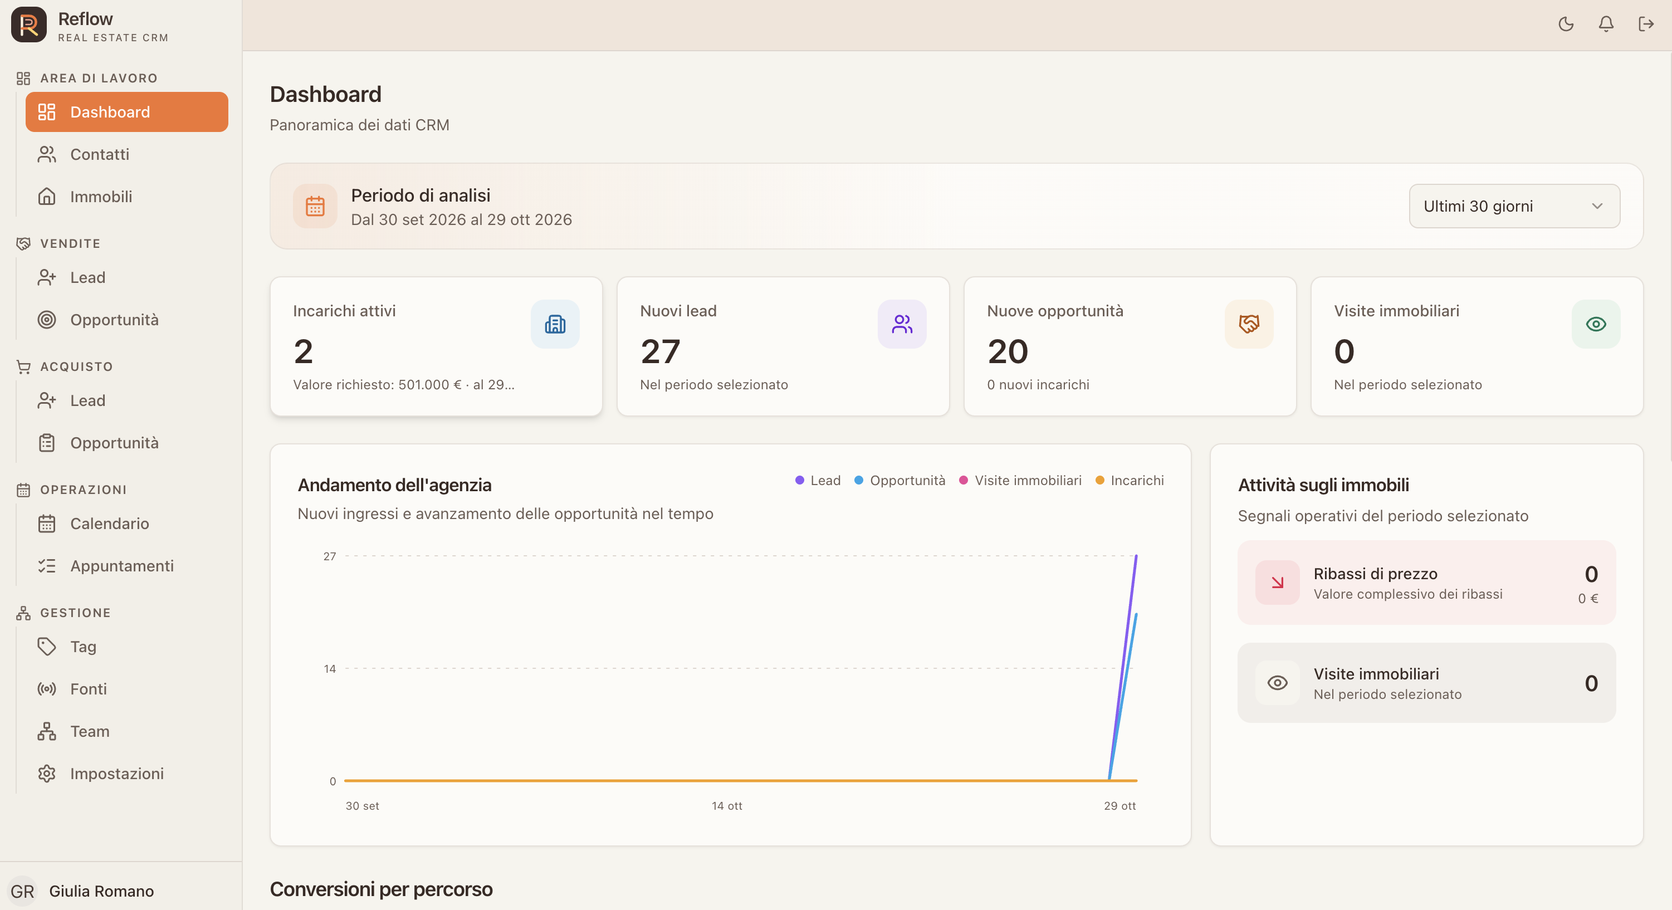Open Lead under the Vendite section
Viewport: 1672px width, 910px height.
[126, 277]
